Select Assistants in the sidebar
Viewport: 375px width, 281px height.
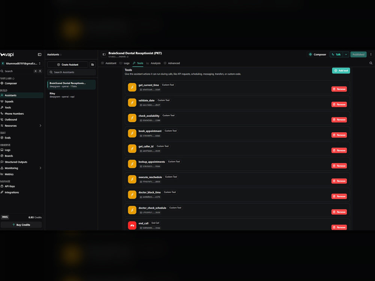pos(22,95)
